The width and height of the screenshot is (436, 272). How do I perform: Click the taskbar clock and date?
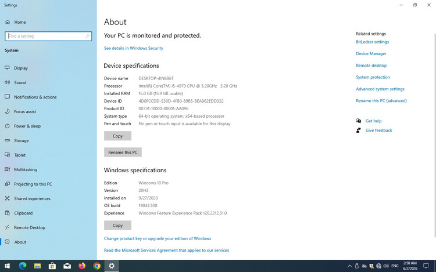(410, 266)
